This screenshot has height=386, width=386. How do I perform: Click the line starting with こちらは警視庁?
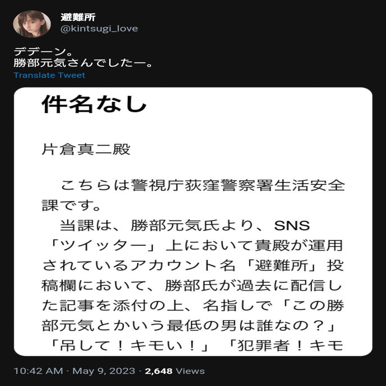[x=202, y=185]
